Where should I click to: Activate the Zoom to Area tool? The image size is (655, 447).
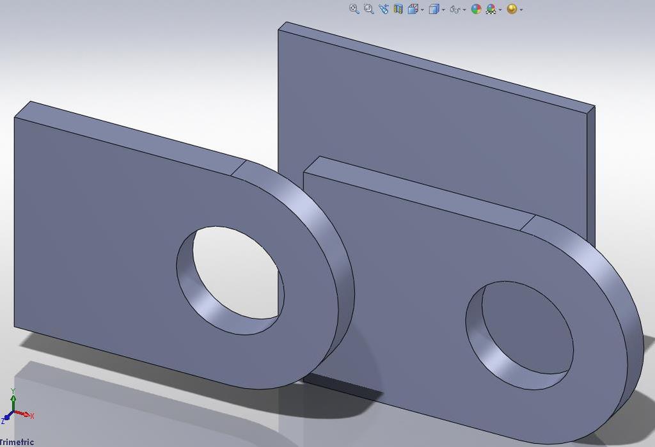coord(368,9)
